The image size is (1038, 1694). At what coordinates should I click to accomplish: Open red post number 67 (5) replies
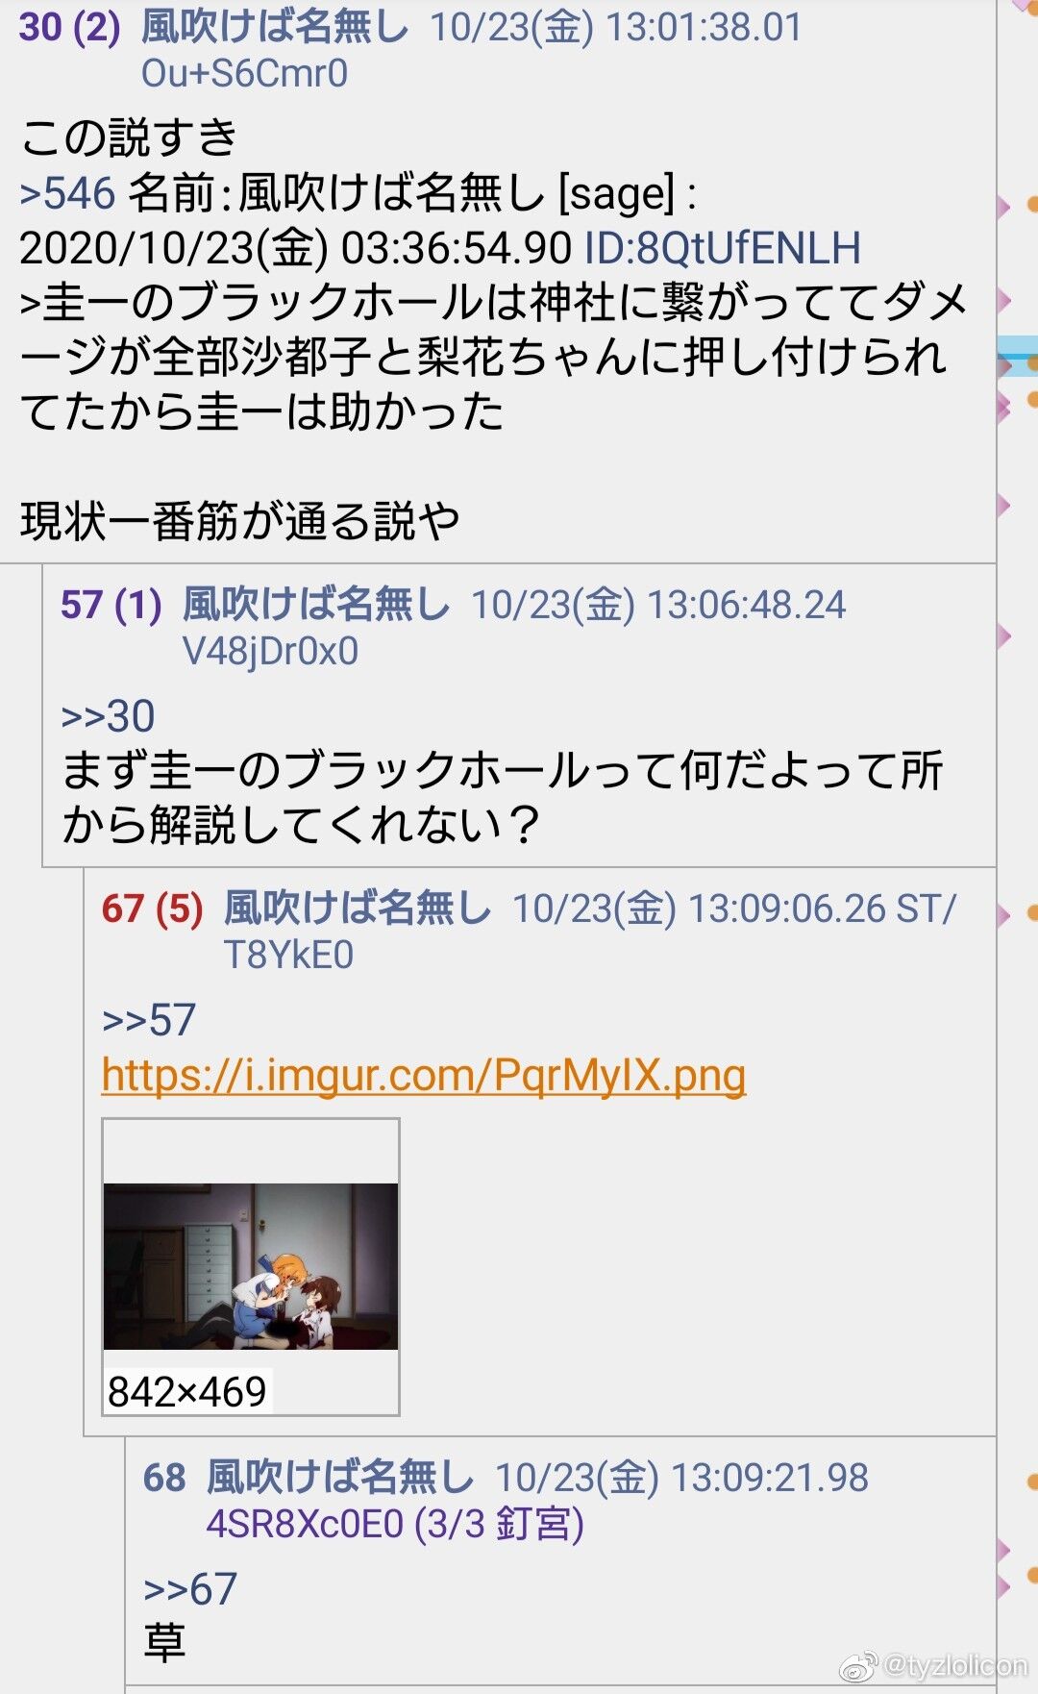pos(153,909)
